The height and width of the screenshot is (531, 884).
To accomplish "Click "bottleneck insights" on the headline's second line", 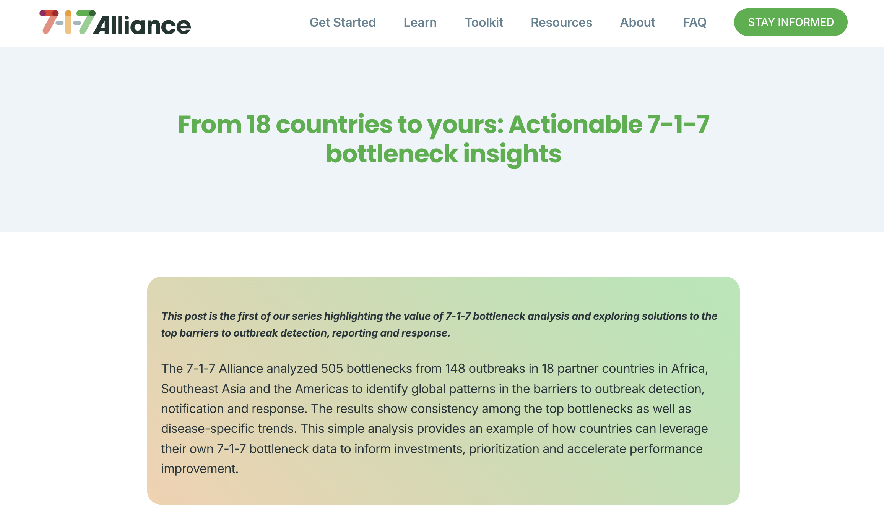I will click(x=444, y=154).
